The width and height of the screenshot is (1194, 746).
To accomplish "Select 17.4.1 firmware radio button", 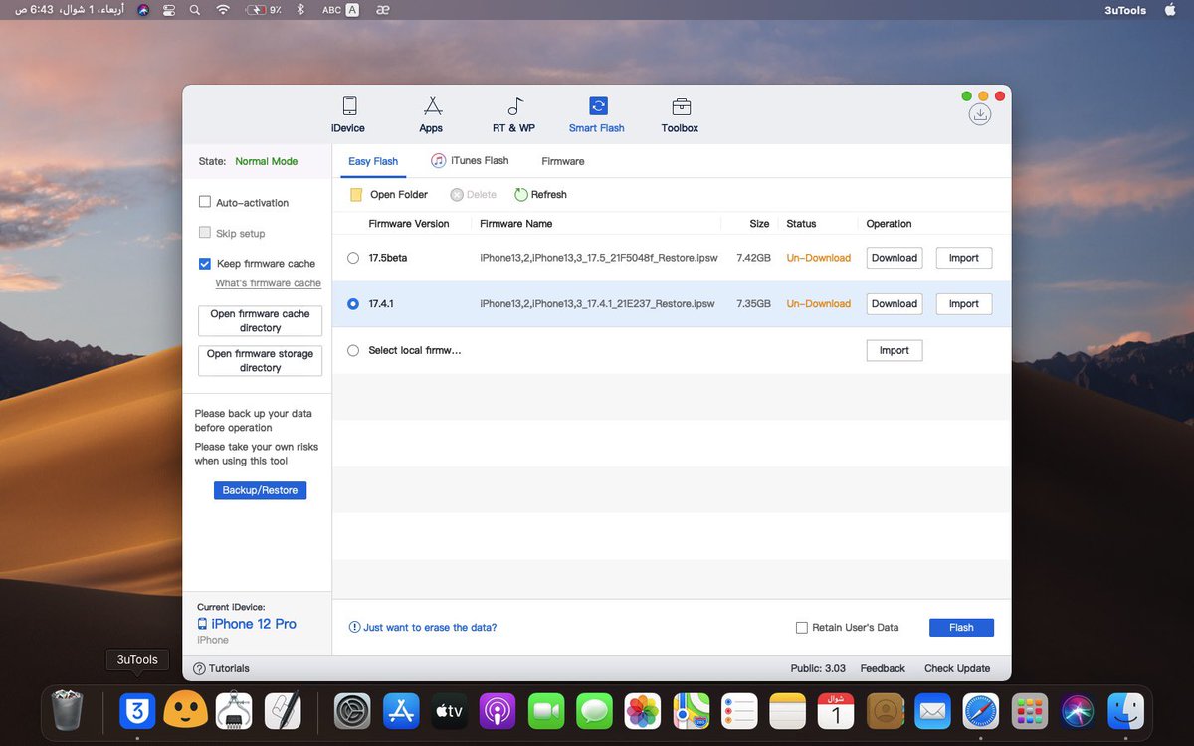I will pyautogui.click(x=353, y=304).
